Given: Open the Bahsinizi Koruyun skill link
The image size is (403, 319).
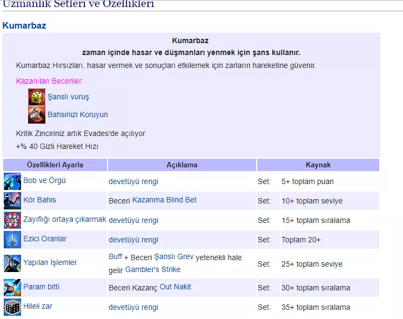Looking at the screenshot, I should pyautogui.click(x=78, y=114).
